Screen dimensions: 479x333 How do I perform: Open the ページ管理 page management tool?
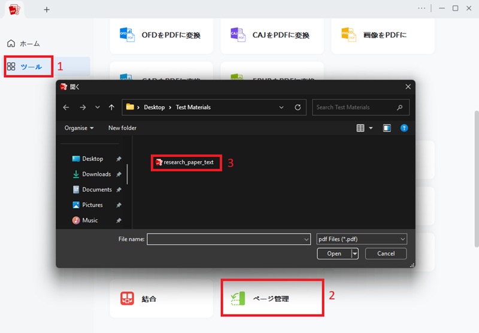(x=272, y=298)
